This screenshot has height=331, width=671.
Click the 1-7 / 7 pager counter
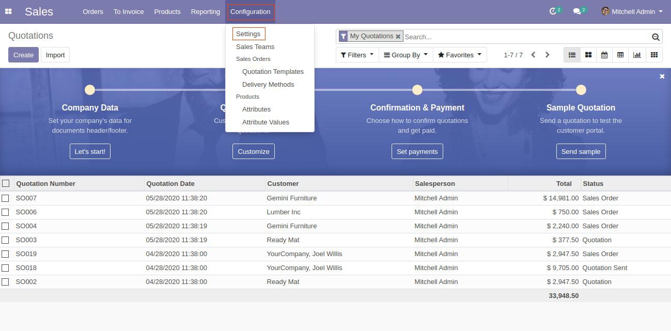click(x=513, y=55)
